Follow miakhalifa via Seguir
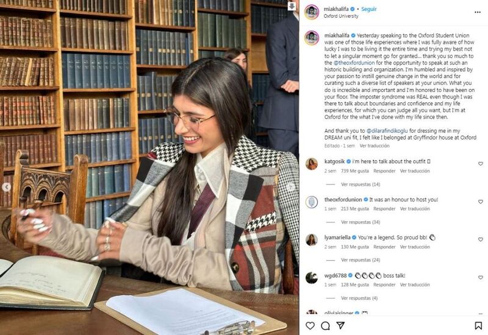This screenshot has height=335, width=488. tap(369, 9)
